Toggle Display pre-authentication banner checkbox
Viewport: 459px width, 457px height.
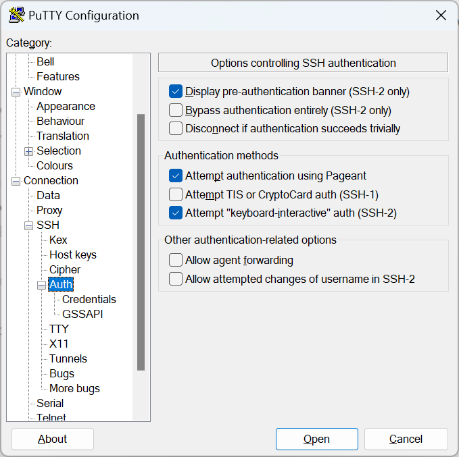click(176, 92)
